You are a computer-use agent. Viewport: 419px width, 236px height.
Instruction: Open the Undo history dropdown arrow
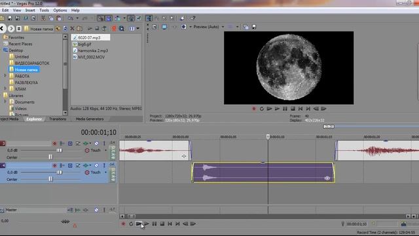coord(77,18)
